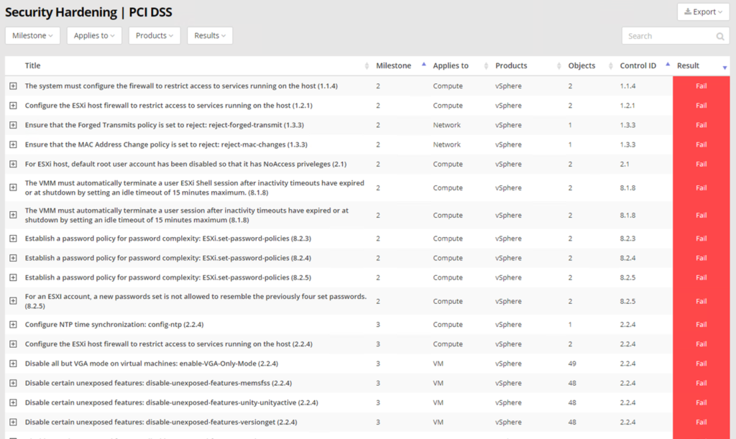Sort by Milestone column header
This screenshot has width=736, height=439.
click(393, 65)
